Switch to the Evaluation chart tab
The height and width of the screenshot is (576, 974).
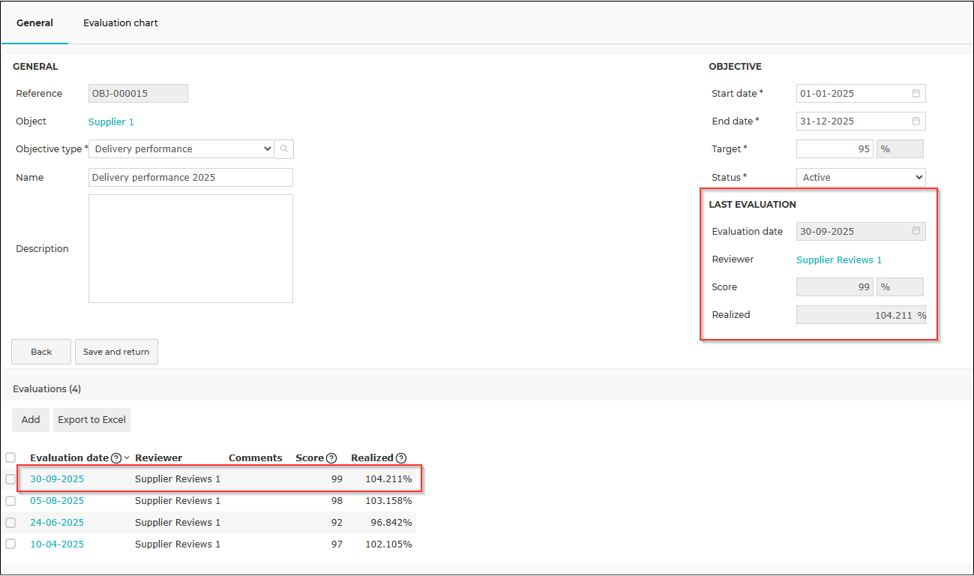click(121, 23)
